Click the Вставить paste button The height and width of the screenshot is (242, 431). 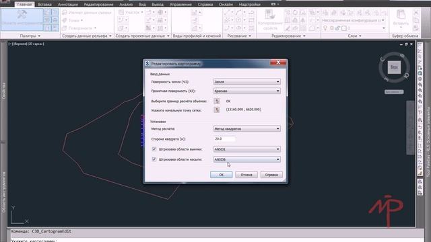(401, 19)
